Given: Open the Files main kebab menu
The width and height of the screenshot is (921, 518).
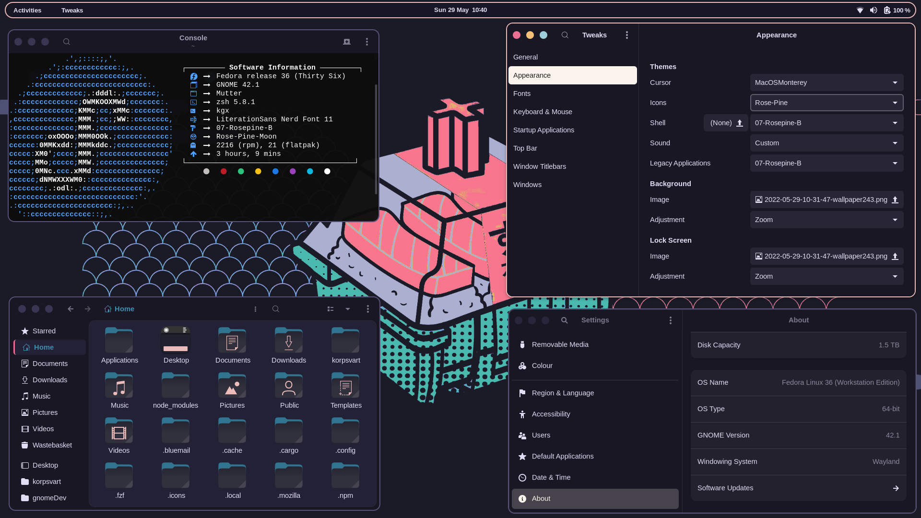Looking at the screenshot, I should (x=368, y=309).
